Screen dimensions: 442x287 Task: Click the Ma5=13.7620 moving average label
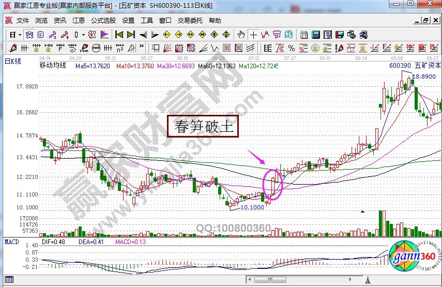[x=93, y=66]
